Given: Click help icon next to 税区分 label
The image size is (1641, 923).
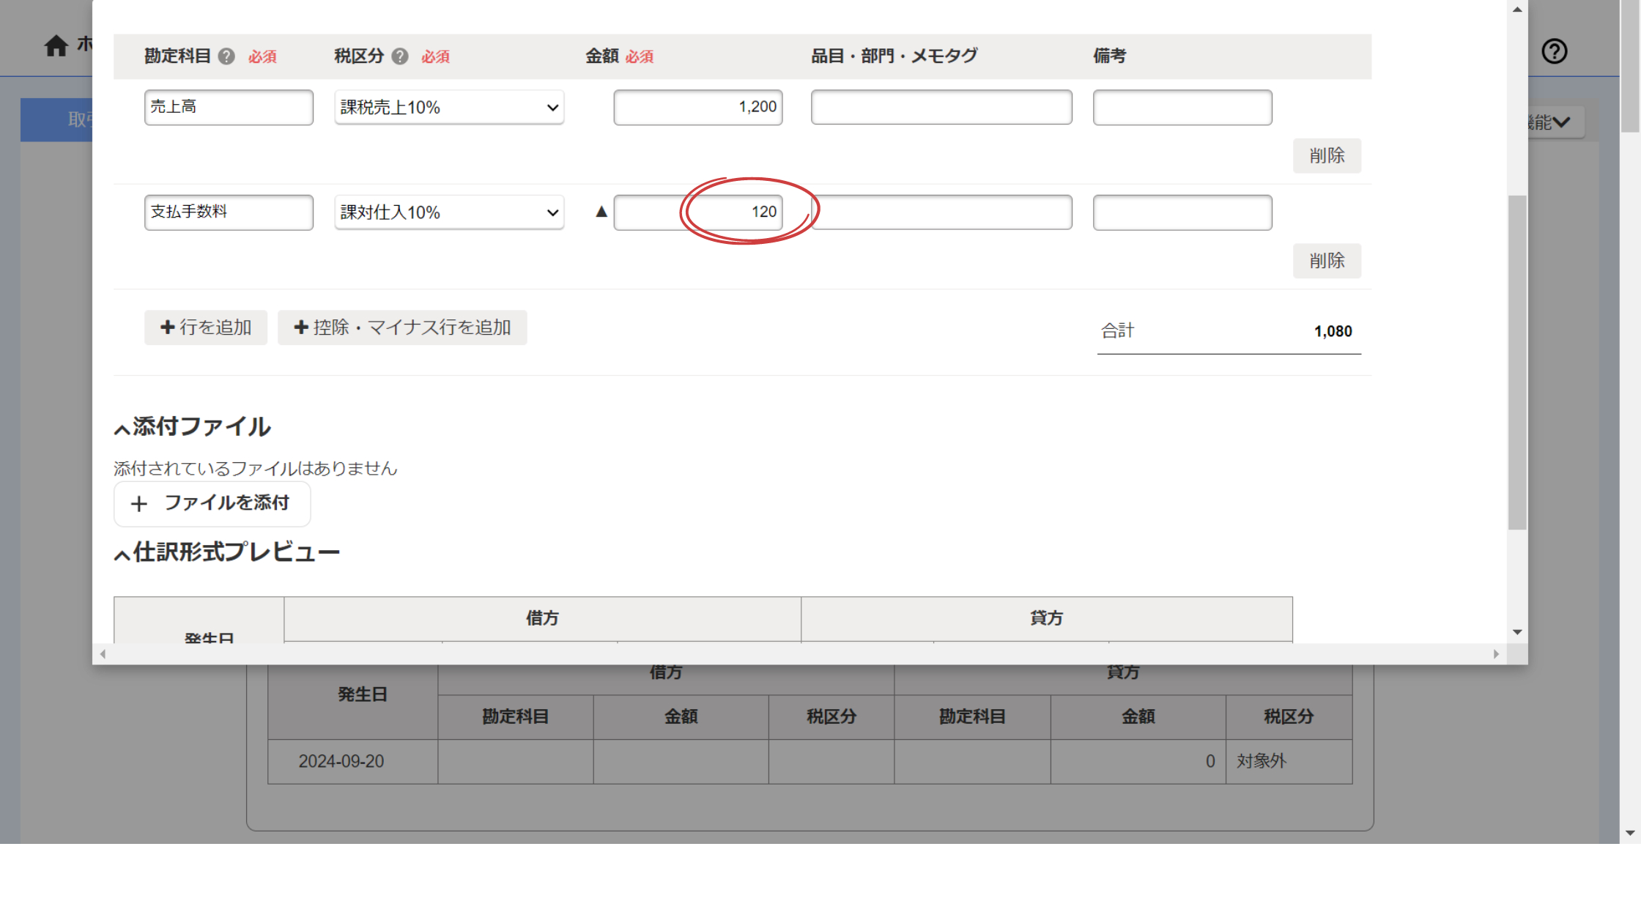Looking at the screenshot, I should [400, 56].
